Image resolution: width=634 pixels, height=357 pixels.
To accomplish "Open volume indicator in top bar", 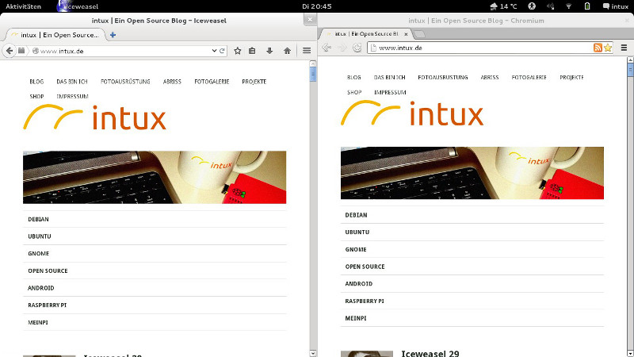I will pyautogui.click(x=550, y=6).
